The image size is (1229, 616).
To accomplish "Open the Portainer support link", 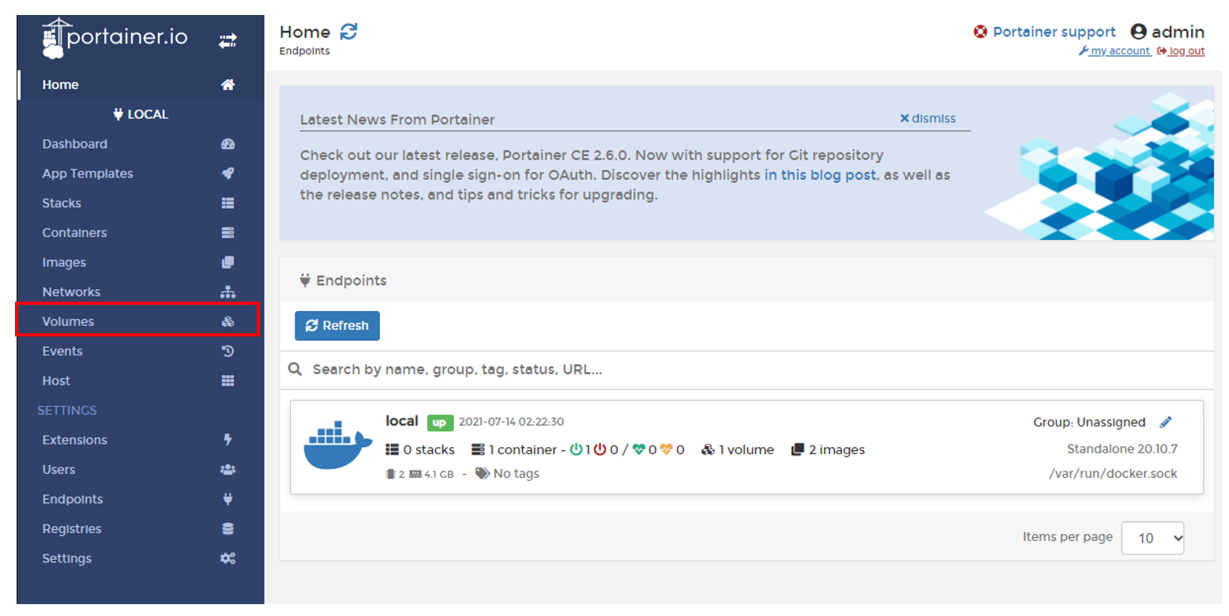I will click(1054, 32).
